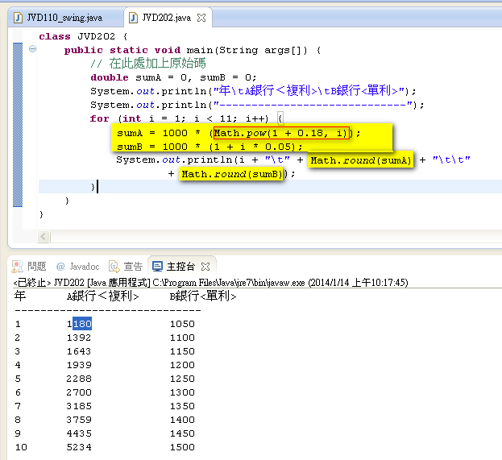The width and height of the screenshot is (502, 460).
Task: Click console value 3759
Action: pyautogui.click(x=79, y=420)
